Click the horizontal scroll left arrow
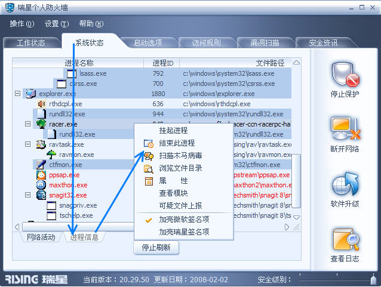This screenshot has width=381, height=287. tap(17, 227)
